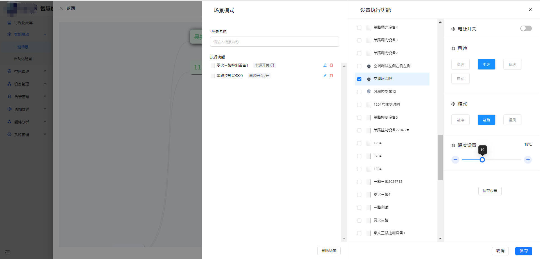Select 高速 fan speed option
The width and height of the screenshot is (540, 259).
[460, 64]
